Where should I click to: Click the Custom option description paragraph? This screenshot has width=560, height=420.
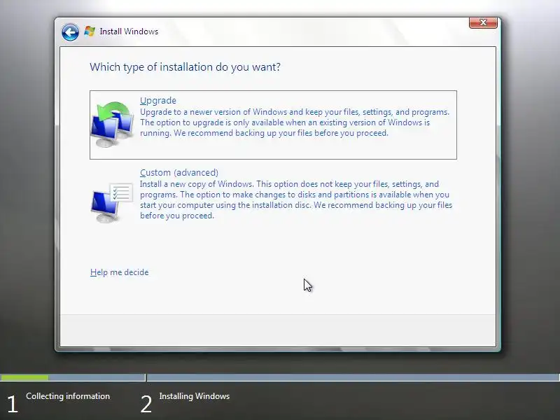click(x=296, y=199)
